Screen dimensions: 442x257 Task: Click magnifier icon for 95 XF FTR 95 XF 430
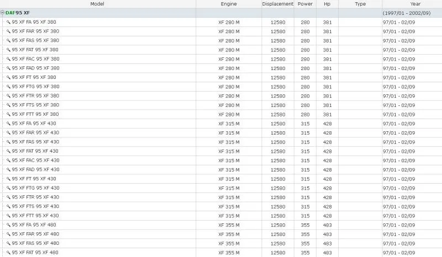tap(8, 197)
